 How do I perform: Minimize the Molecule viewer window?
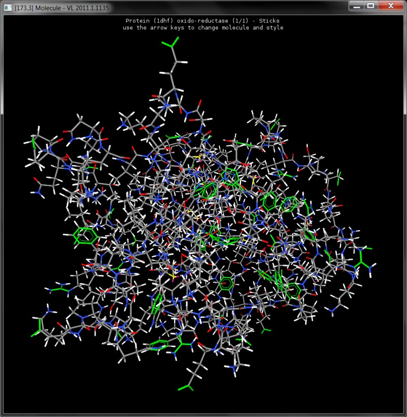point(357,6)
